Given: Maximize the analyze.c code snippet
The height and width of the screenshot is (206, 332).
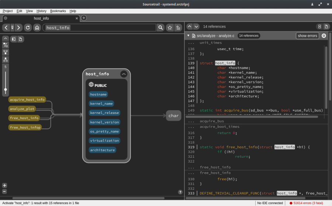Looking at the screenshot, I should (324, 36).
